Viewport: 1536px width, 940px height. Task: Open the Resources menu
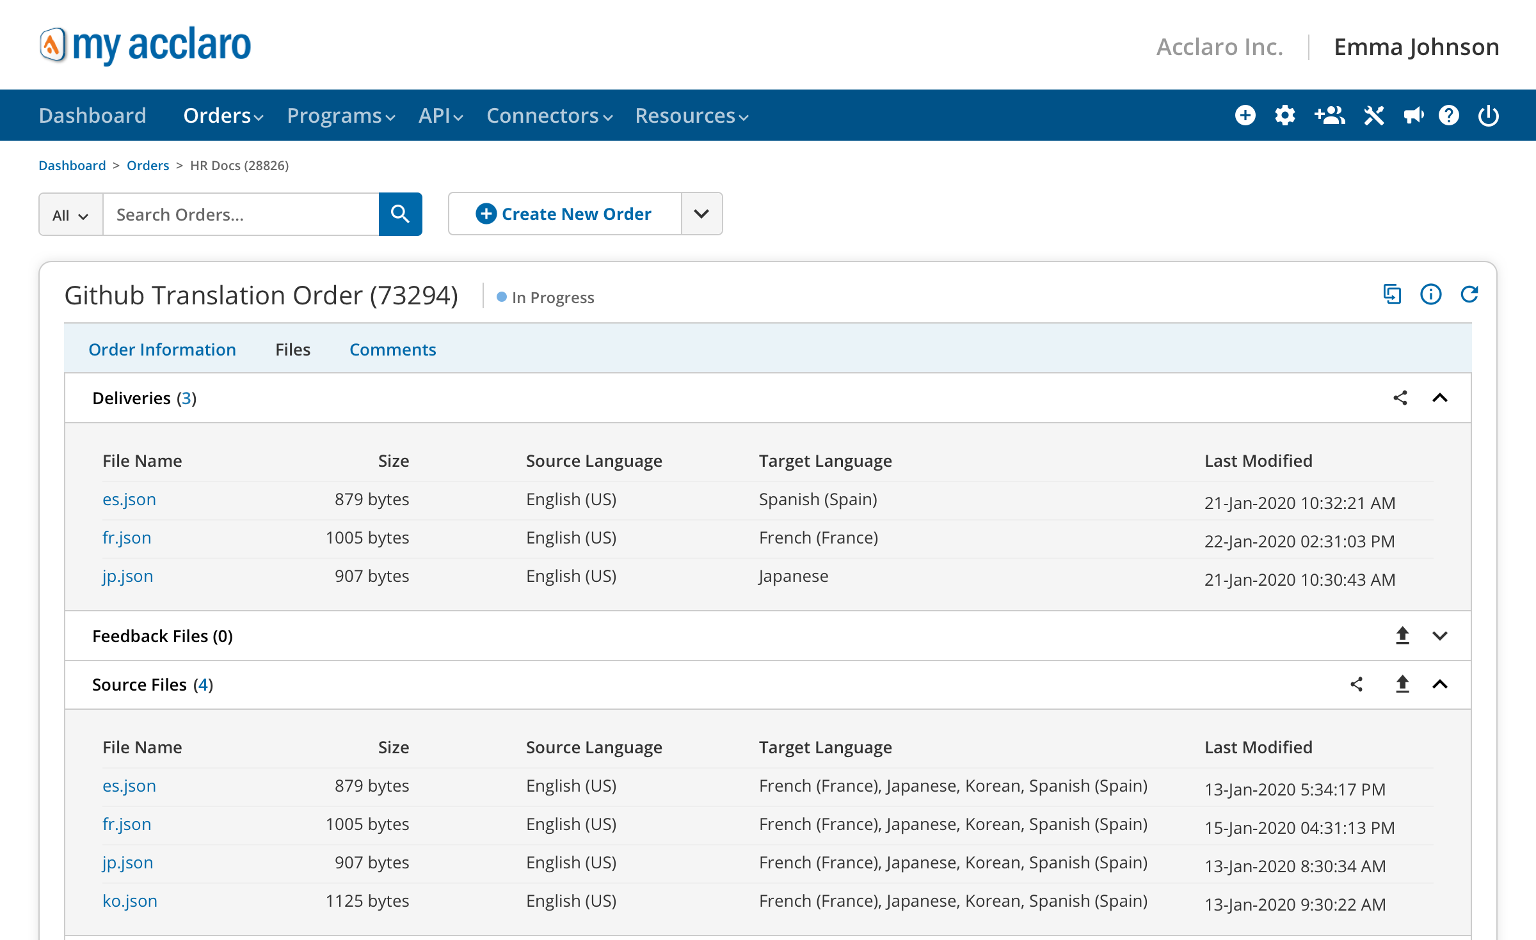click(x=691, y=116)
